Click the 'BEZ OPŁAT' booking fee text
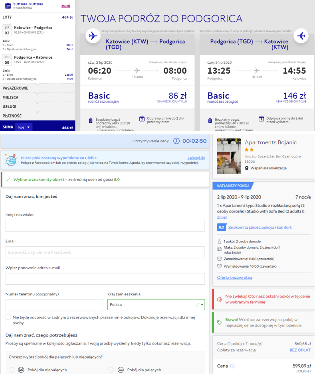The width and height of the screenshot is (315, 374). (x=300, y=350)
